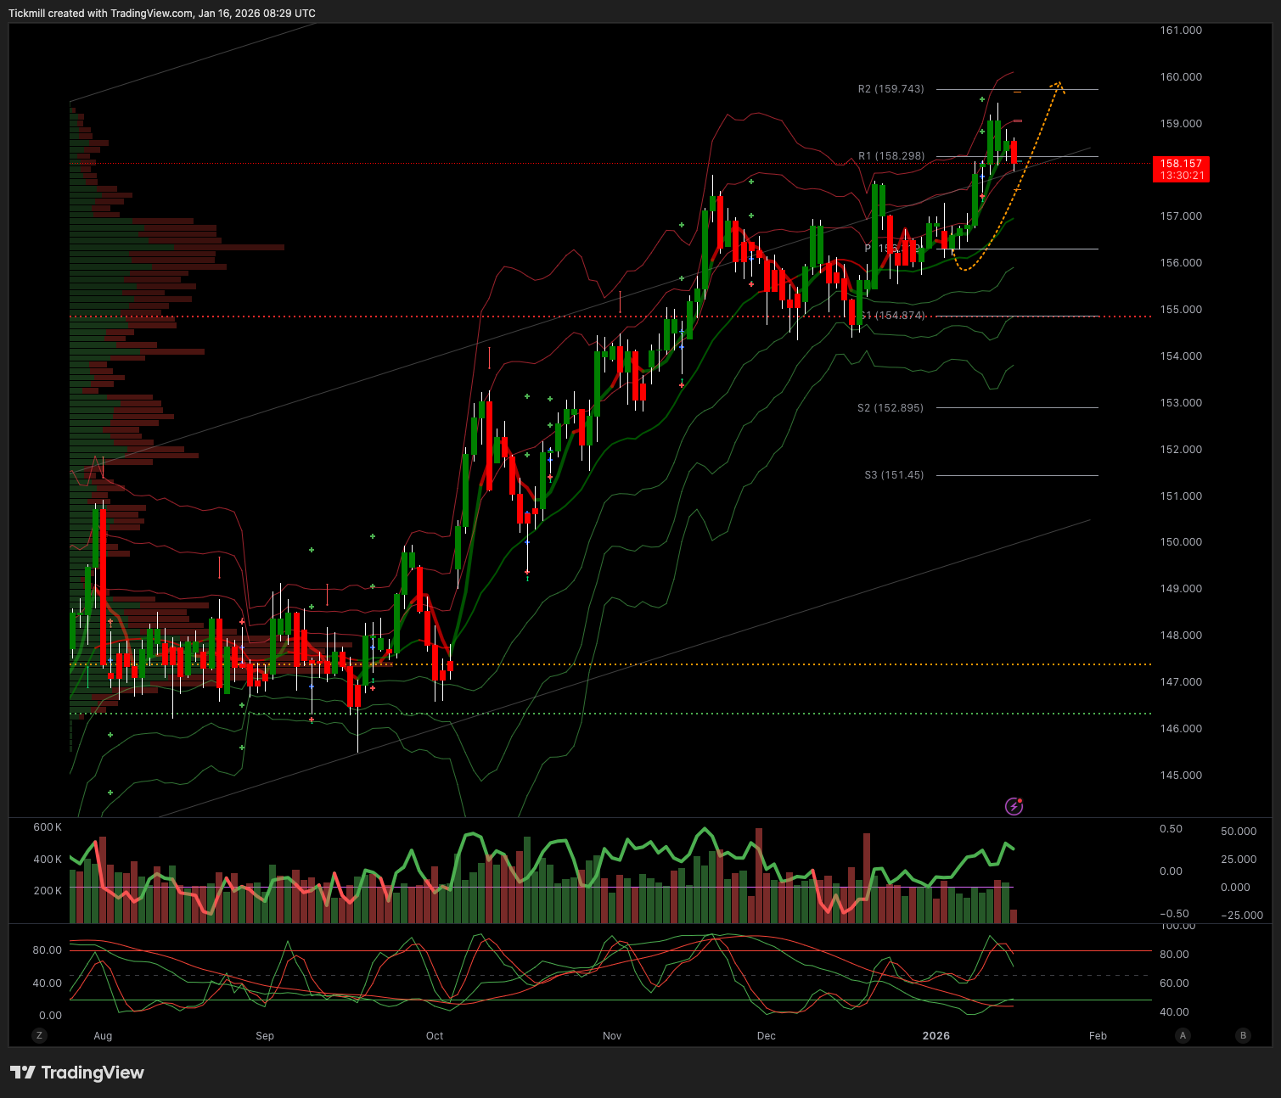This screenshot has height=1098, width=1281.
Task: Select the S2 (152.895) support label
Action: coord(890,408)
